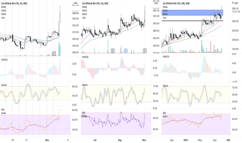
Task: Select RSI indicator label on 1W chart
Action: [164, 113]
